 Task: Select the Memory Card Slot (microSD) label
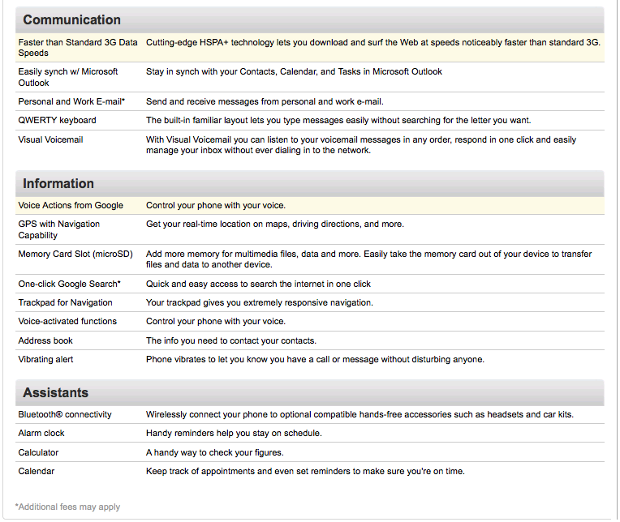(x=75, y=254)
